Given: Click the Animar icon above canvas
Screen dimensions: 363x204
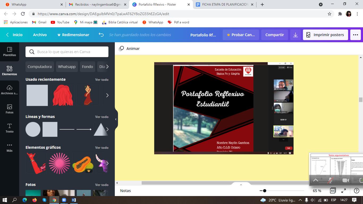Looking at the screenshot, I should tap(121, 49).
